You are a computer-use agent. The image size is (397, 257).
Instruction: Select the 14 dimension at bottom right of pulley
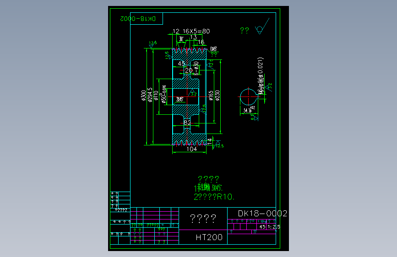210,141
